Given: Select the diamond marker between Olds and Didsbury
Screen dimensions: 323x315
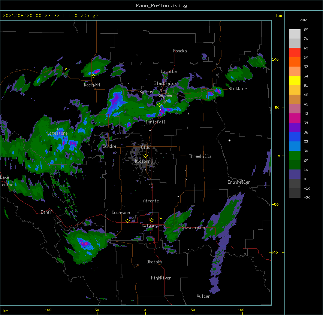Looking at the screenshot, I should pyautogui.click(x=145, y=156).
